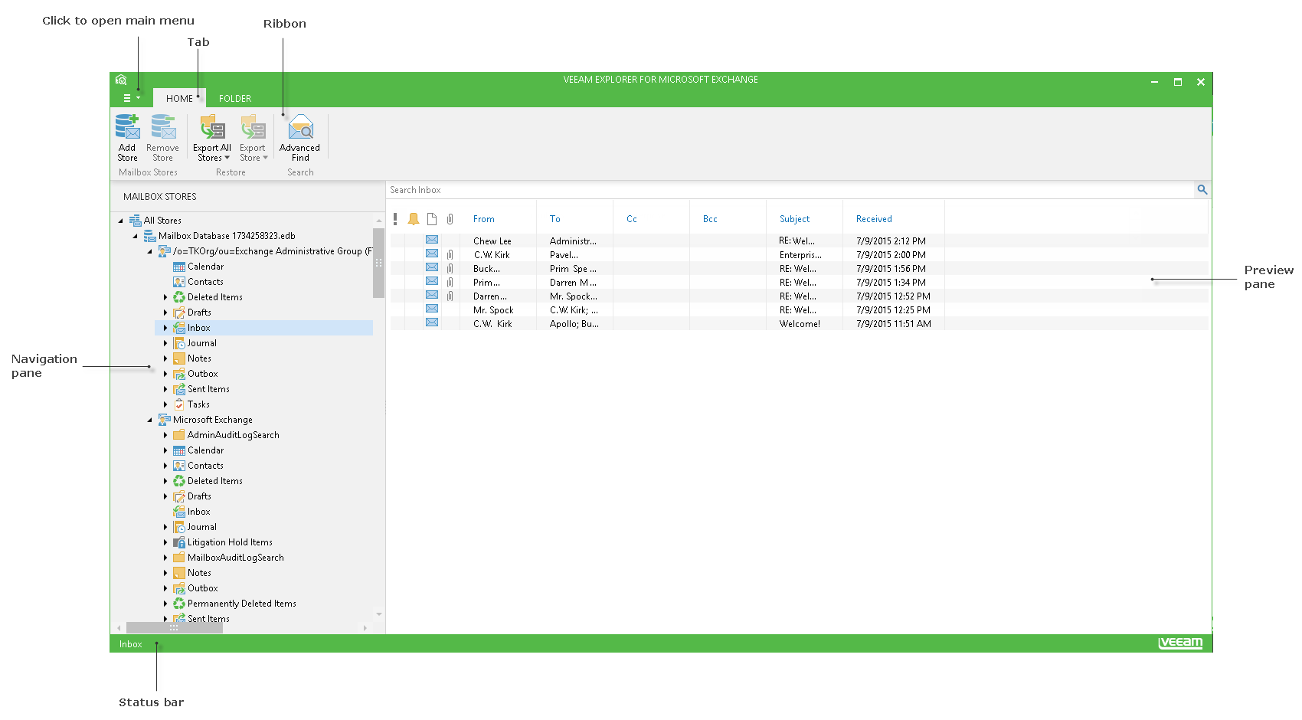Image resolution: width=1302 pixels, height=720 pixels.
Task: Click the Bcc column header
Action: click(710, 219)
